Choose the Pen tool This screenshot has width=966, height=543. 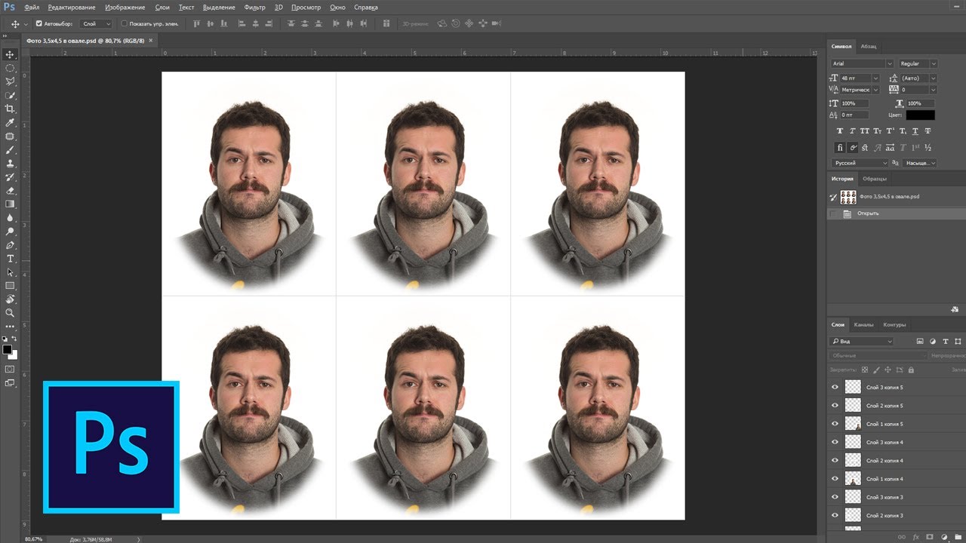coord(10,245)
